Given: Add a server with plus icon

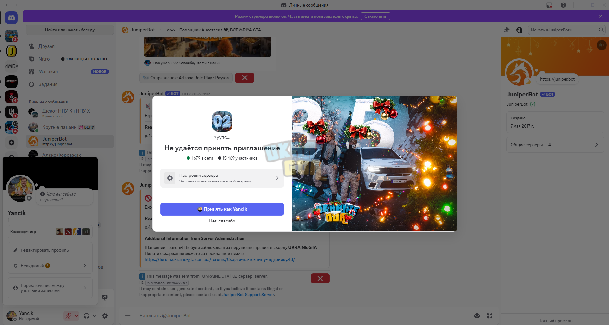Looking at the screenshot, I should [x=11, y=143].
